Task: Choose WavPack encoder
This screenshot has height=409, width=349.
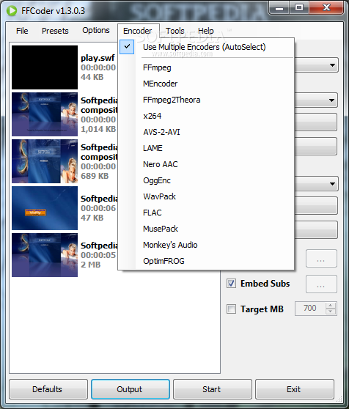Action: [x=206, y=196]
